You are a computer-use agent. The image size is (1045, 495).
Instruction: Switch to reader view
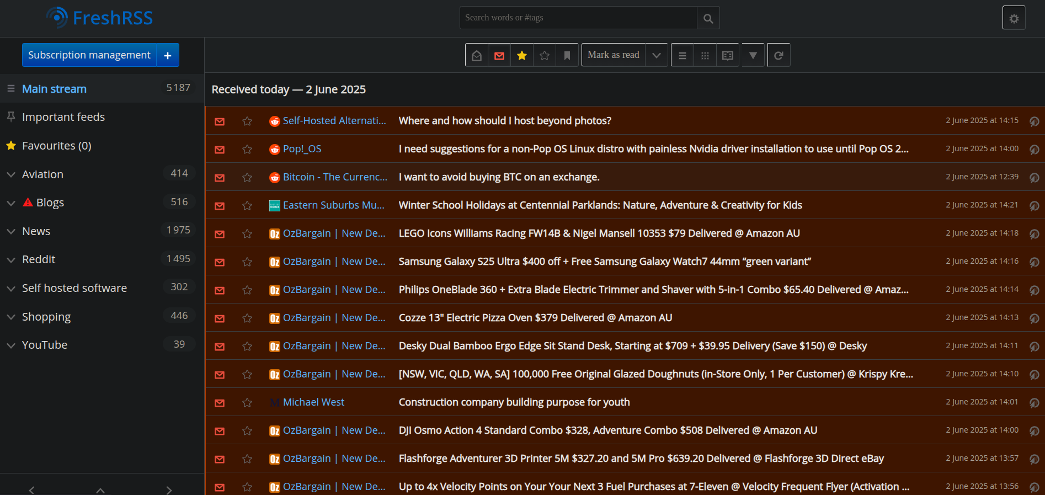pos(728,55)
